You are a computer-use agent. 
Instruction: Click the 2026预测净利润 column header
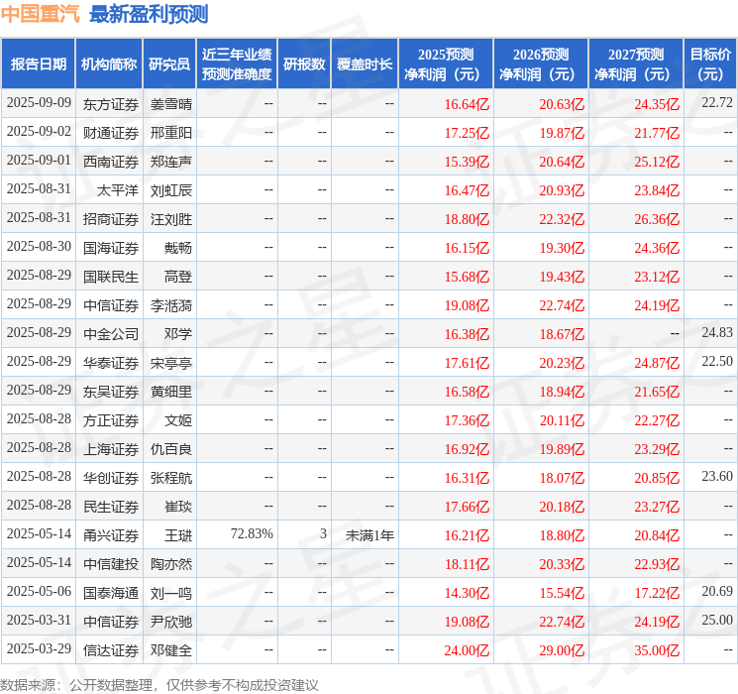pos(540,64)
